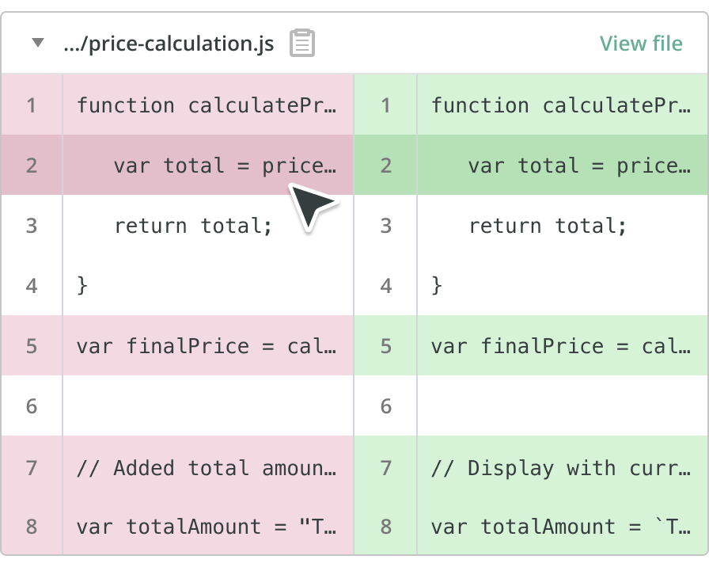Click right 'return total;' code line

[548, 226]
